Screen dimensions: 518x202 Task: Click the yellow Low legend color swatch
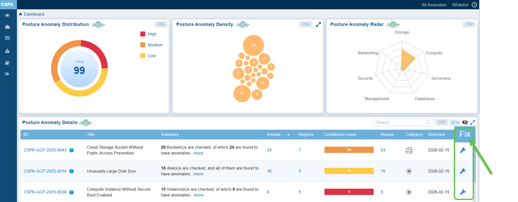coord(143,56)
